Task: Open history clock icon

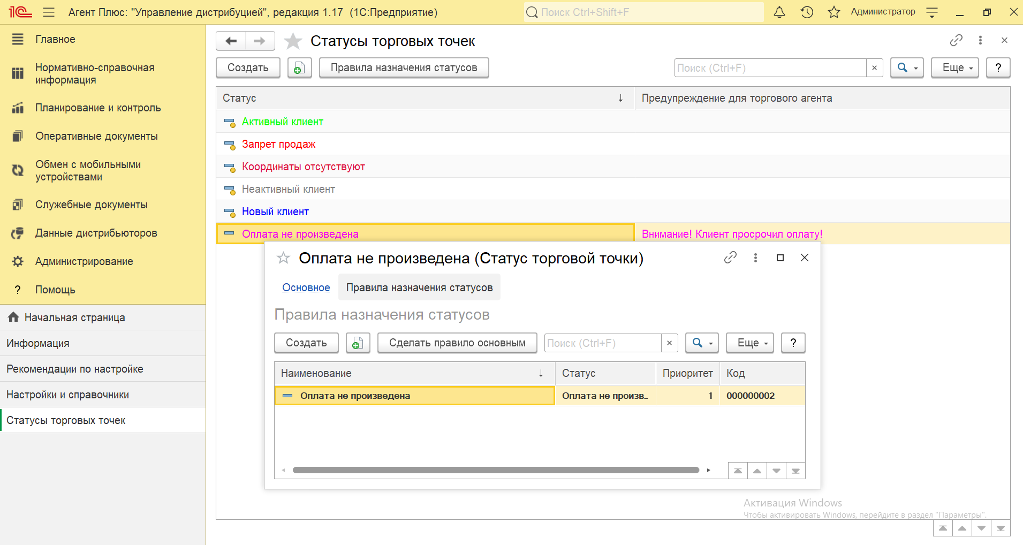Action: 807,12
